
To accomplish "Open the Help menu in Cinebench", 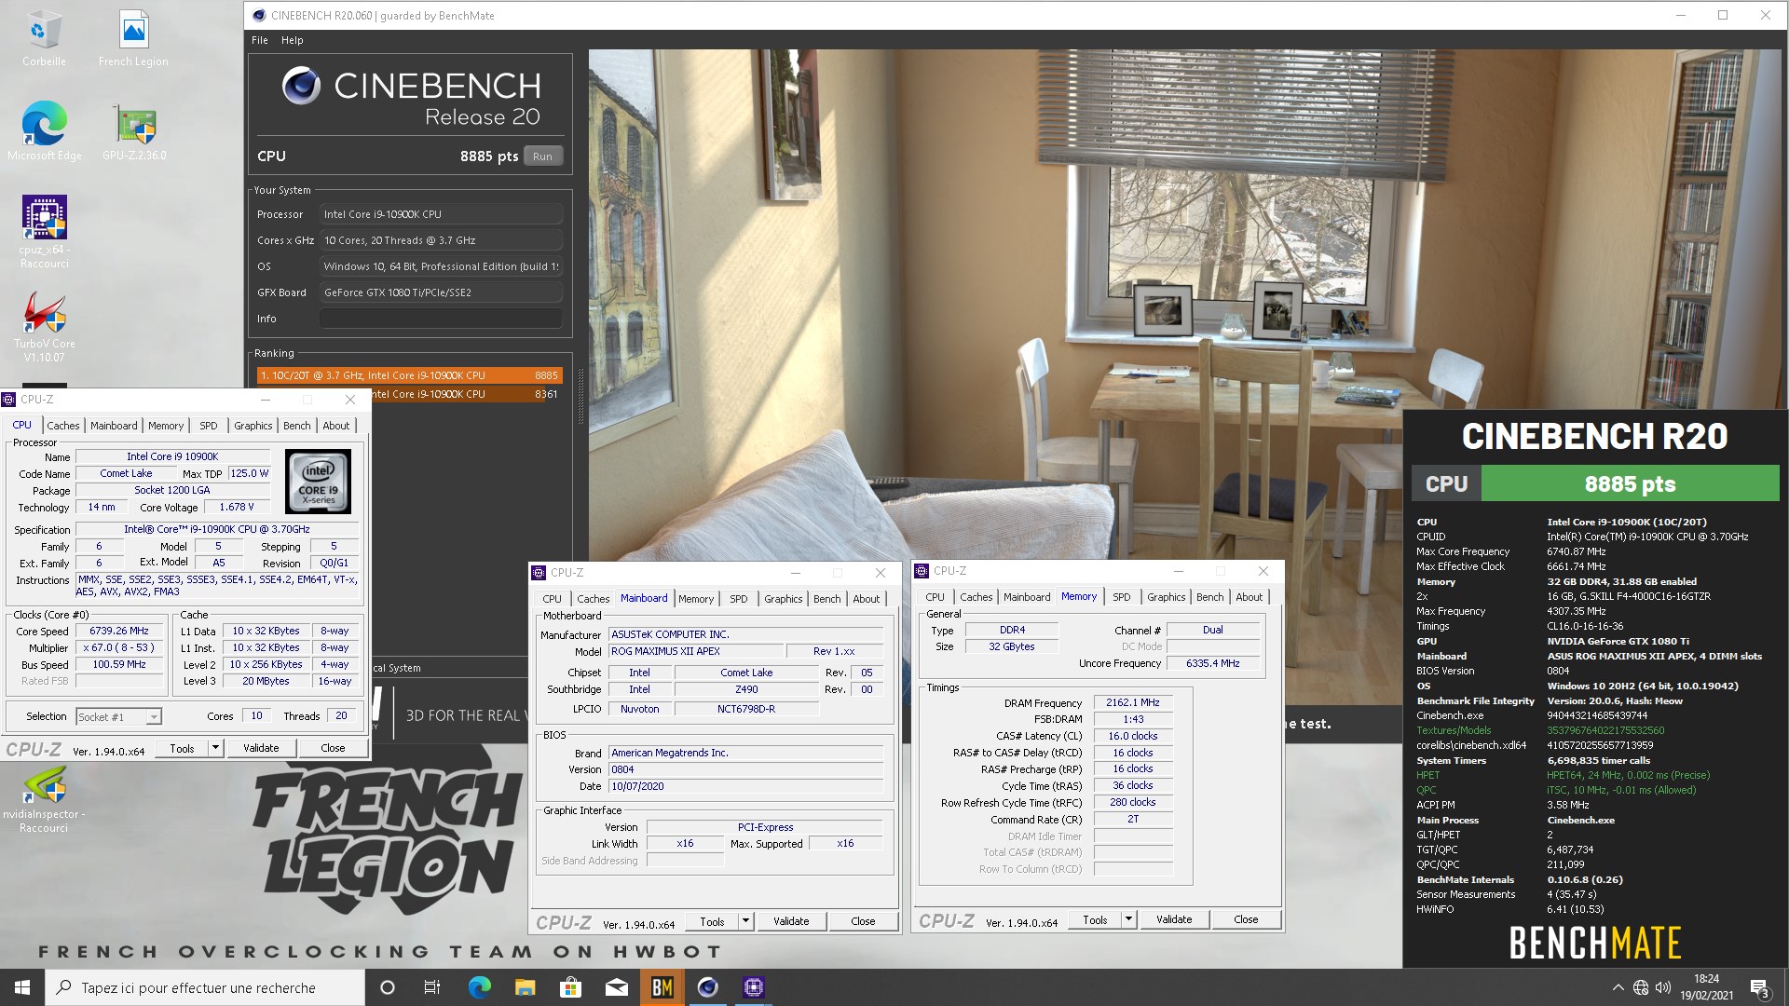I will (293, 40).
